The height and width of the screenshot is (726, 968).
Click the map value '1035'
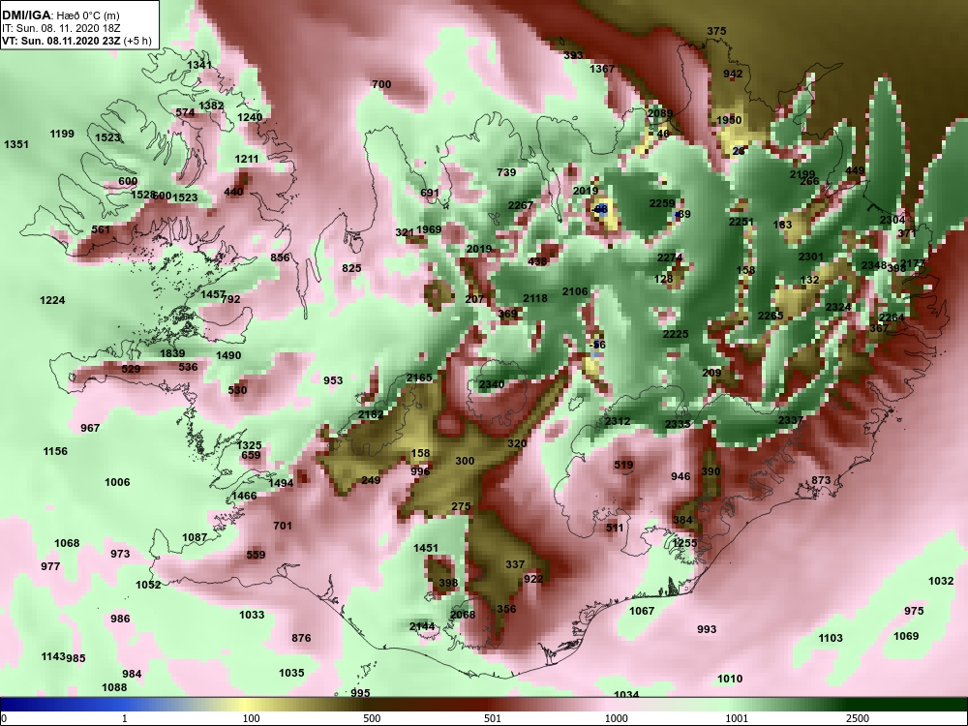click(x=291, y=673)
